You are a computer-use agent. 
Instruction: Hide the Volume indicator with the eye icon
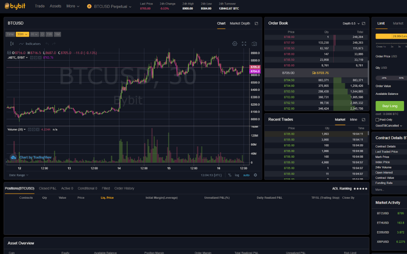tap(30, 130)
